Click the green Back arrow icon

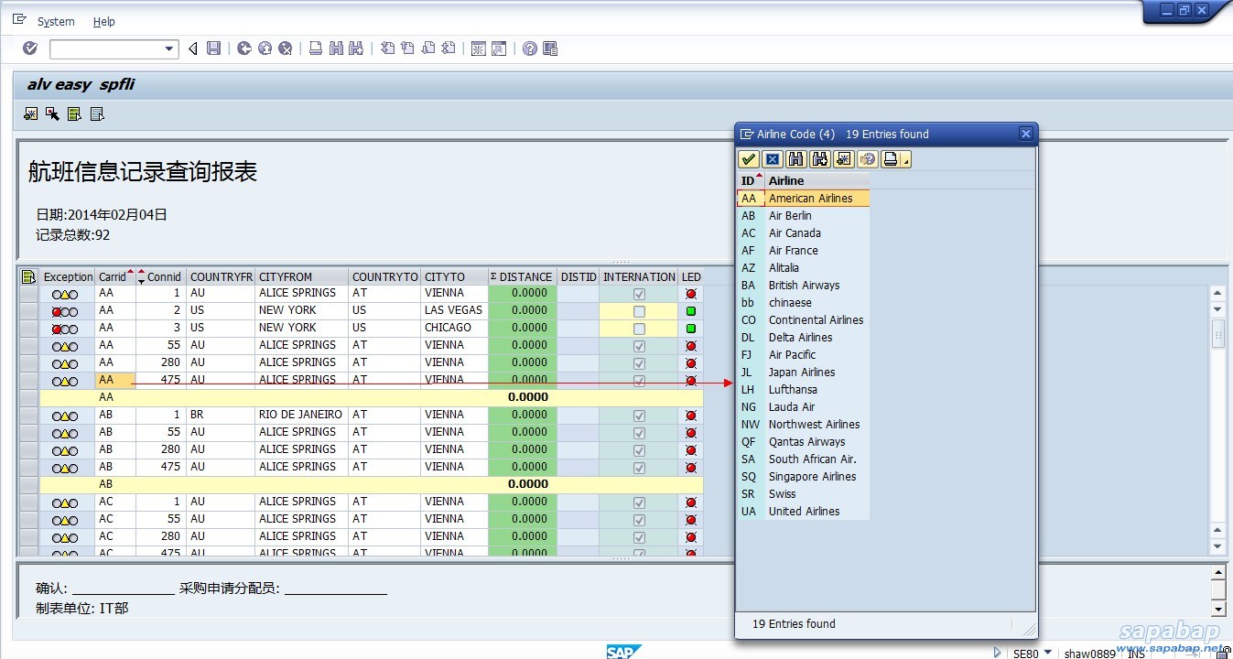244,49
